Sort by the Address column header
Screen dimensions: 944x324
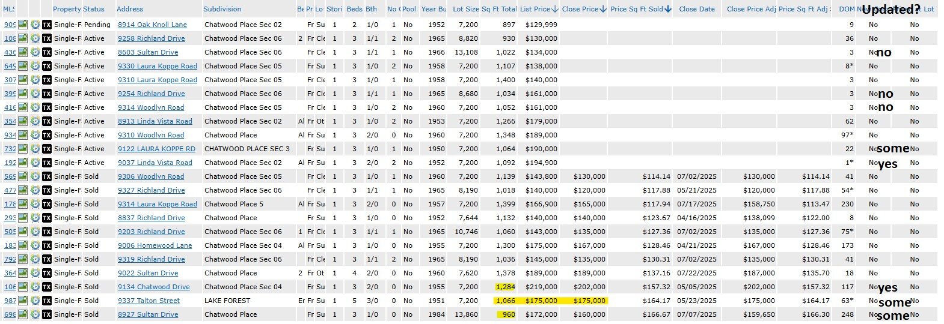click(x=130, y=9)
